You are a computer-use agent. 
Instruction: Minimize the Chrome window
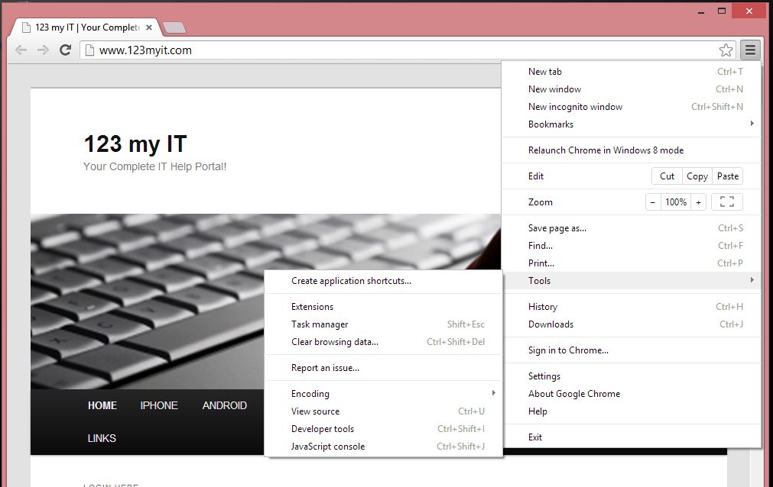(701, 11)
